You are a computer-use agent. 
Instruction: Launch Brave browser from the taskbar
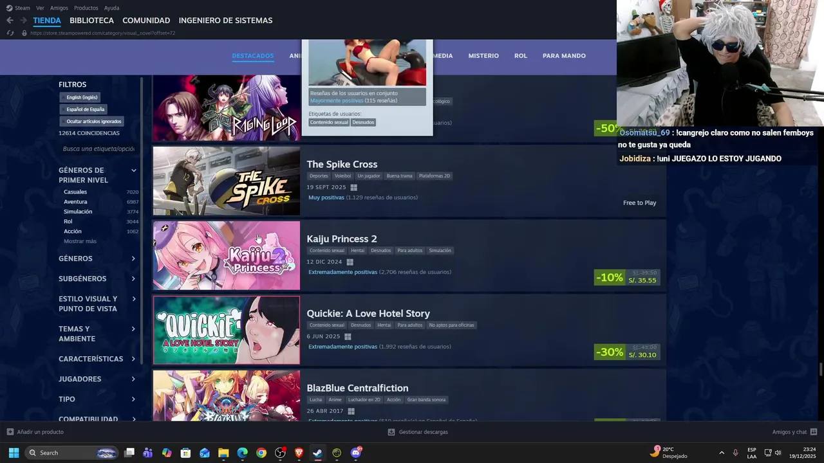[299, 453]
